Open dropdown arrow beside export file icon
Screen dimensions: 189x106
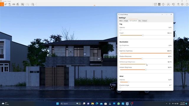[35, 4]
